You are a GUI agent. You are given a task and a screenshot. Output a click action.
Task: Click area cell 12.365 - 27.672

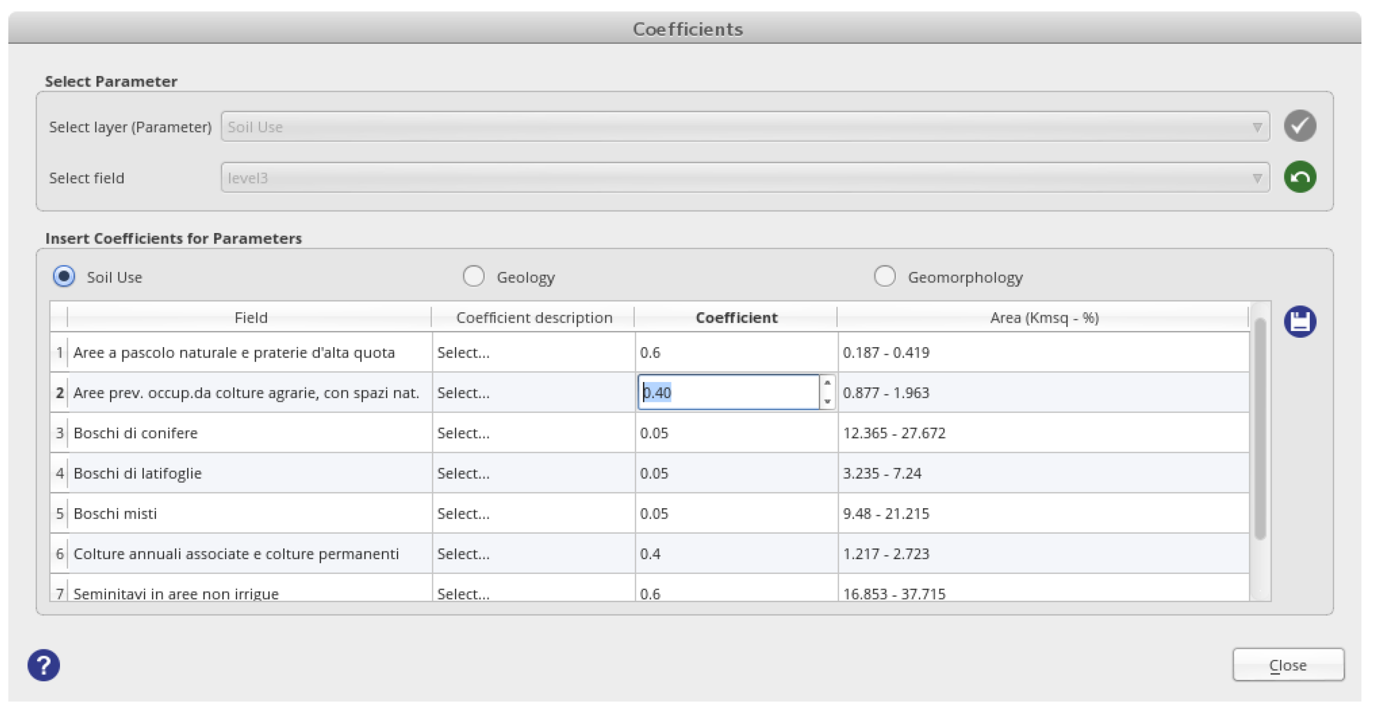1043,433
